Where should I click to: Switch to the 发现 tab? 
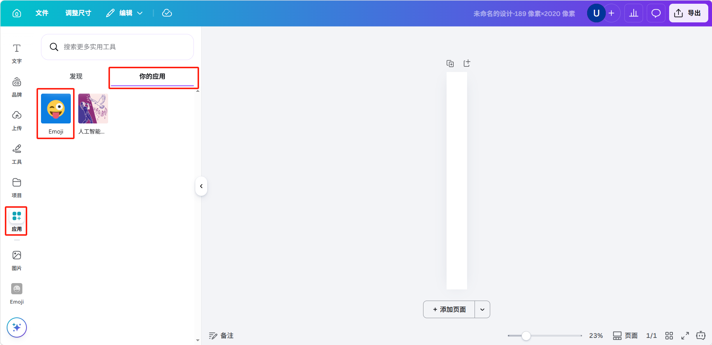click(76, 76)
